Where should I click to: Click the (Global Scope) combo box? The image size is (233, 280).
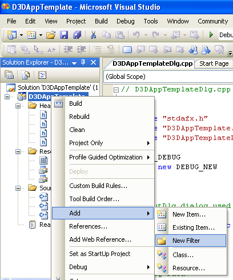(x=168, y=77)
